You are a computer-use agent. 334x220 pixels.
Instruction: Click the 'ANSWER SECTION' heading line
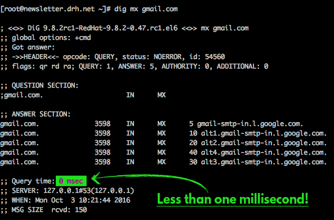point(35,114)
